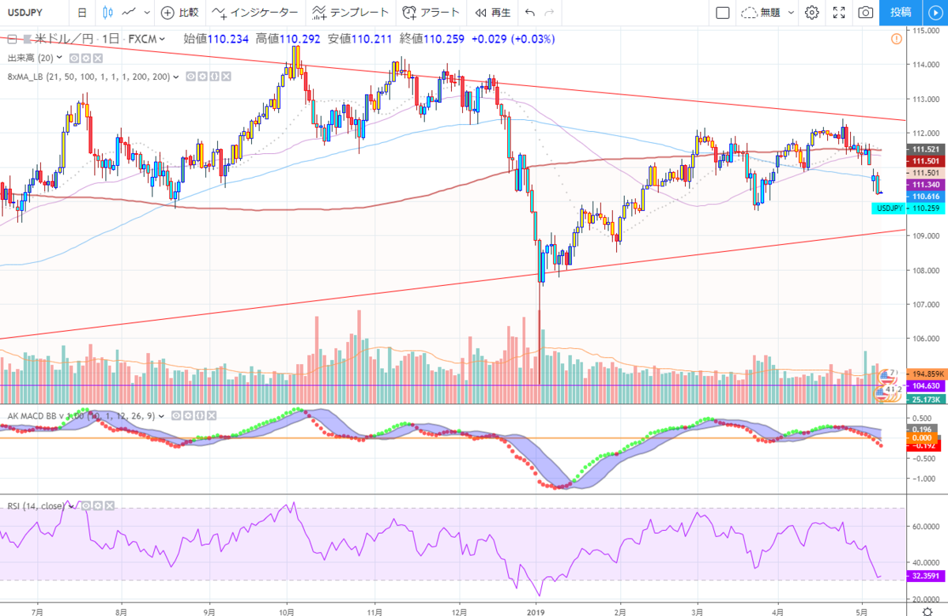
Task: Start bar replay with 再生
Action: 493,13
